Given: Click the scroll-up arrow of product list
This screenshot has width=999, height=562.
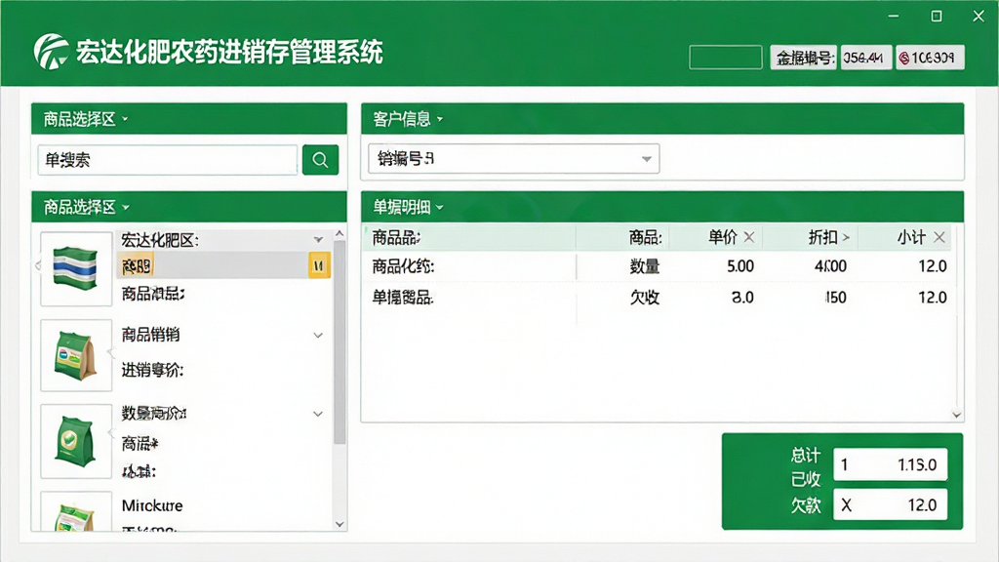Looking at the screenshot, I should click(x=340, y=234).
